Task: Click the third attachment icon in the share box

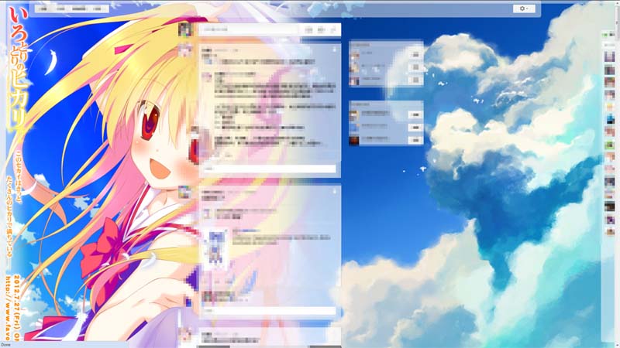Action: point(333,29)
